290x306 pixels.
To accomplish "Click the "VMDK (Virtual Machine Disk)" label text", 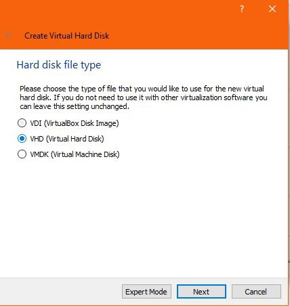I will [75, 154].
